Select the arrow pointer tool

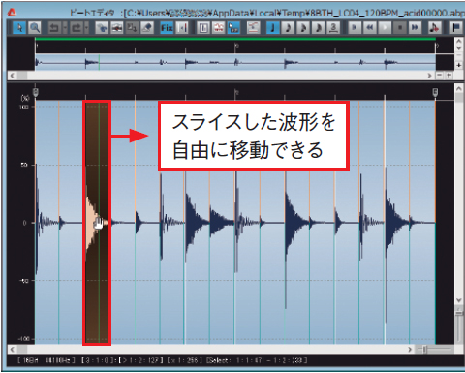pos(19,28)
